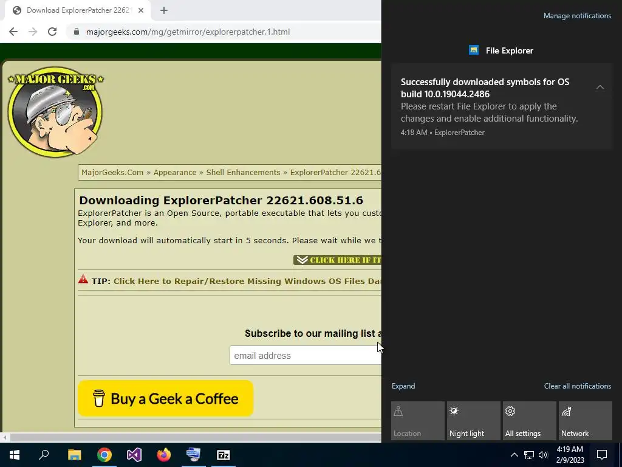The height and width of the screenshot is (467, 622).
Task: Open the 'Successfully downloaded symbols' notification
Action: 501,106
